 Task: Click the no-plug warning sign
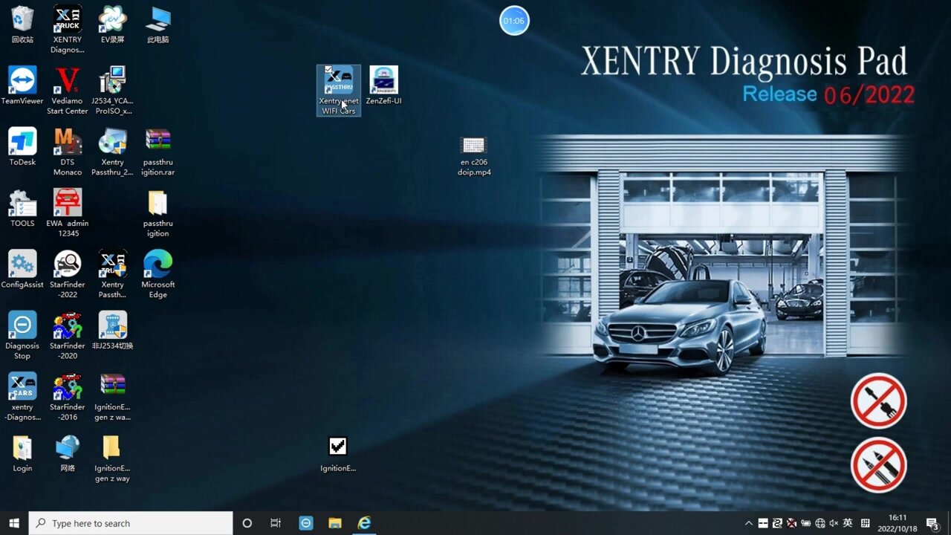pos(879,401)
